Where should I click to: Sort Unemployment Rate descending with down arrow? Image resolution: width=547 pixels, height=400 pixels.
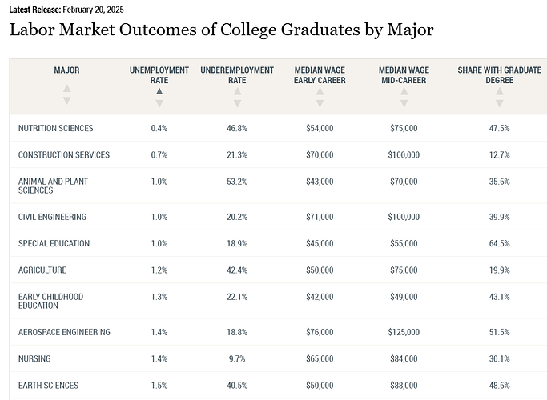click(159, 103)
